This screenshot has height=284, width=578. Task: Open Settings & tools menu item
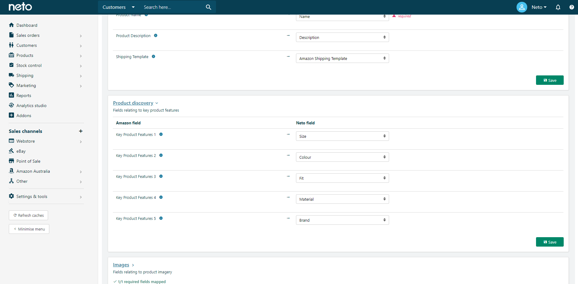(32, 196)
